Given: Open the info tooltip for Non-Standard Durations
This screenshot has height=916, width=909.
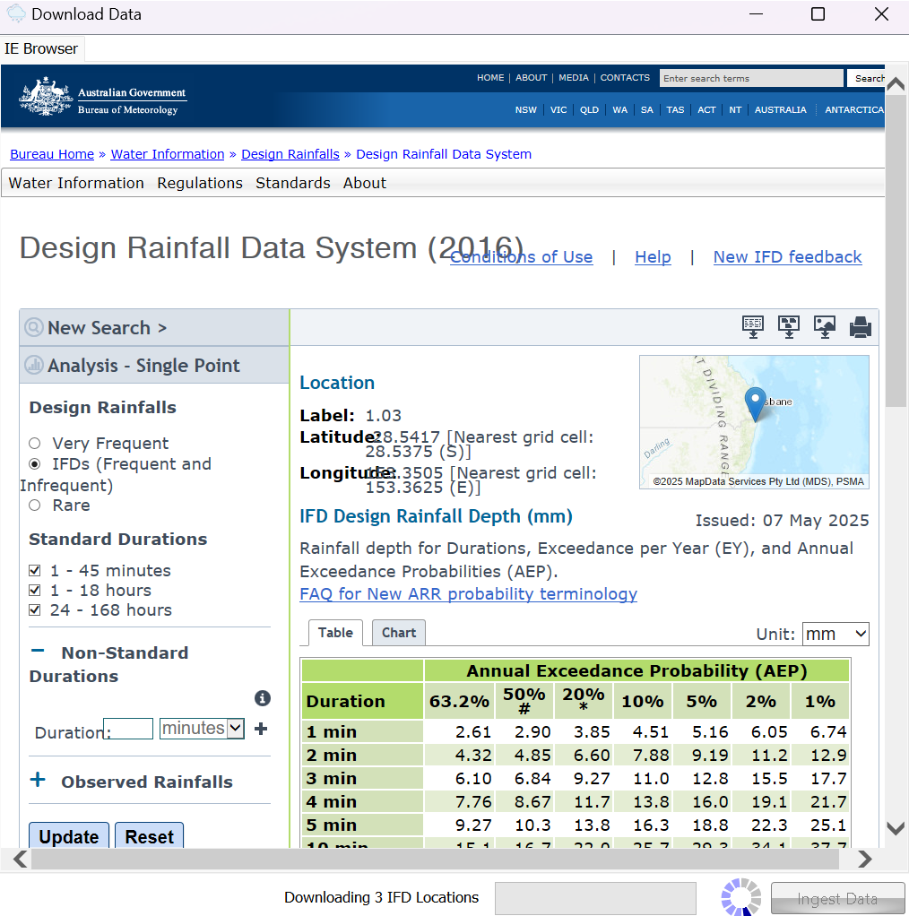Looking at the screenshot, I should tap(262, 698).
